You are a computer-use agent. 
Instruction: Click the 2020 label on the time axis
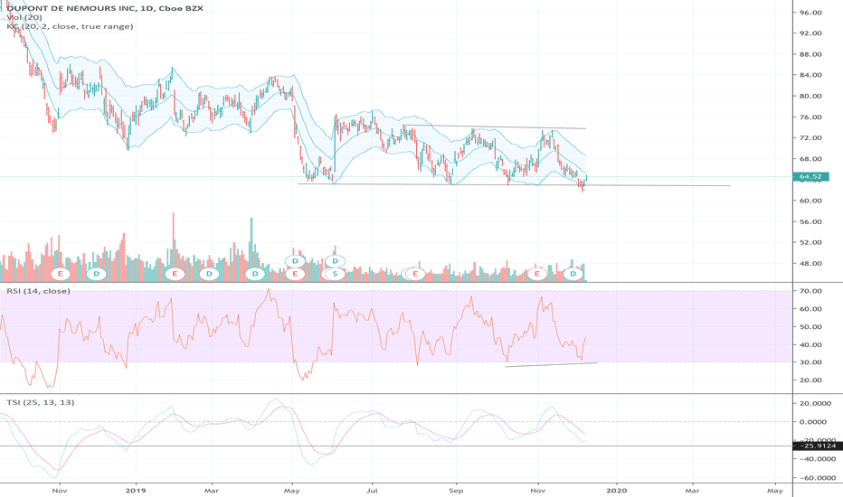(616, 491)
